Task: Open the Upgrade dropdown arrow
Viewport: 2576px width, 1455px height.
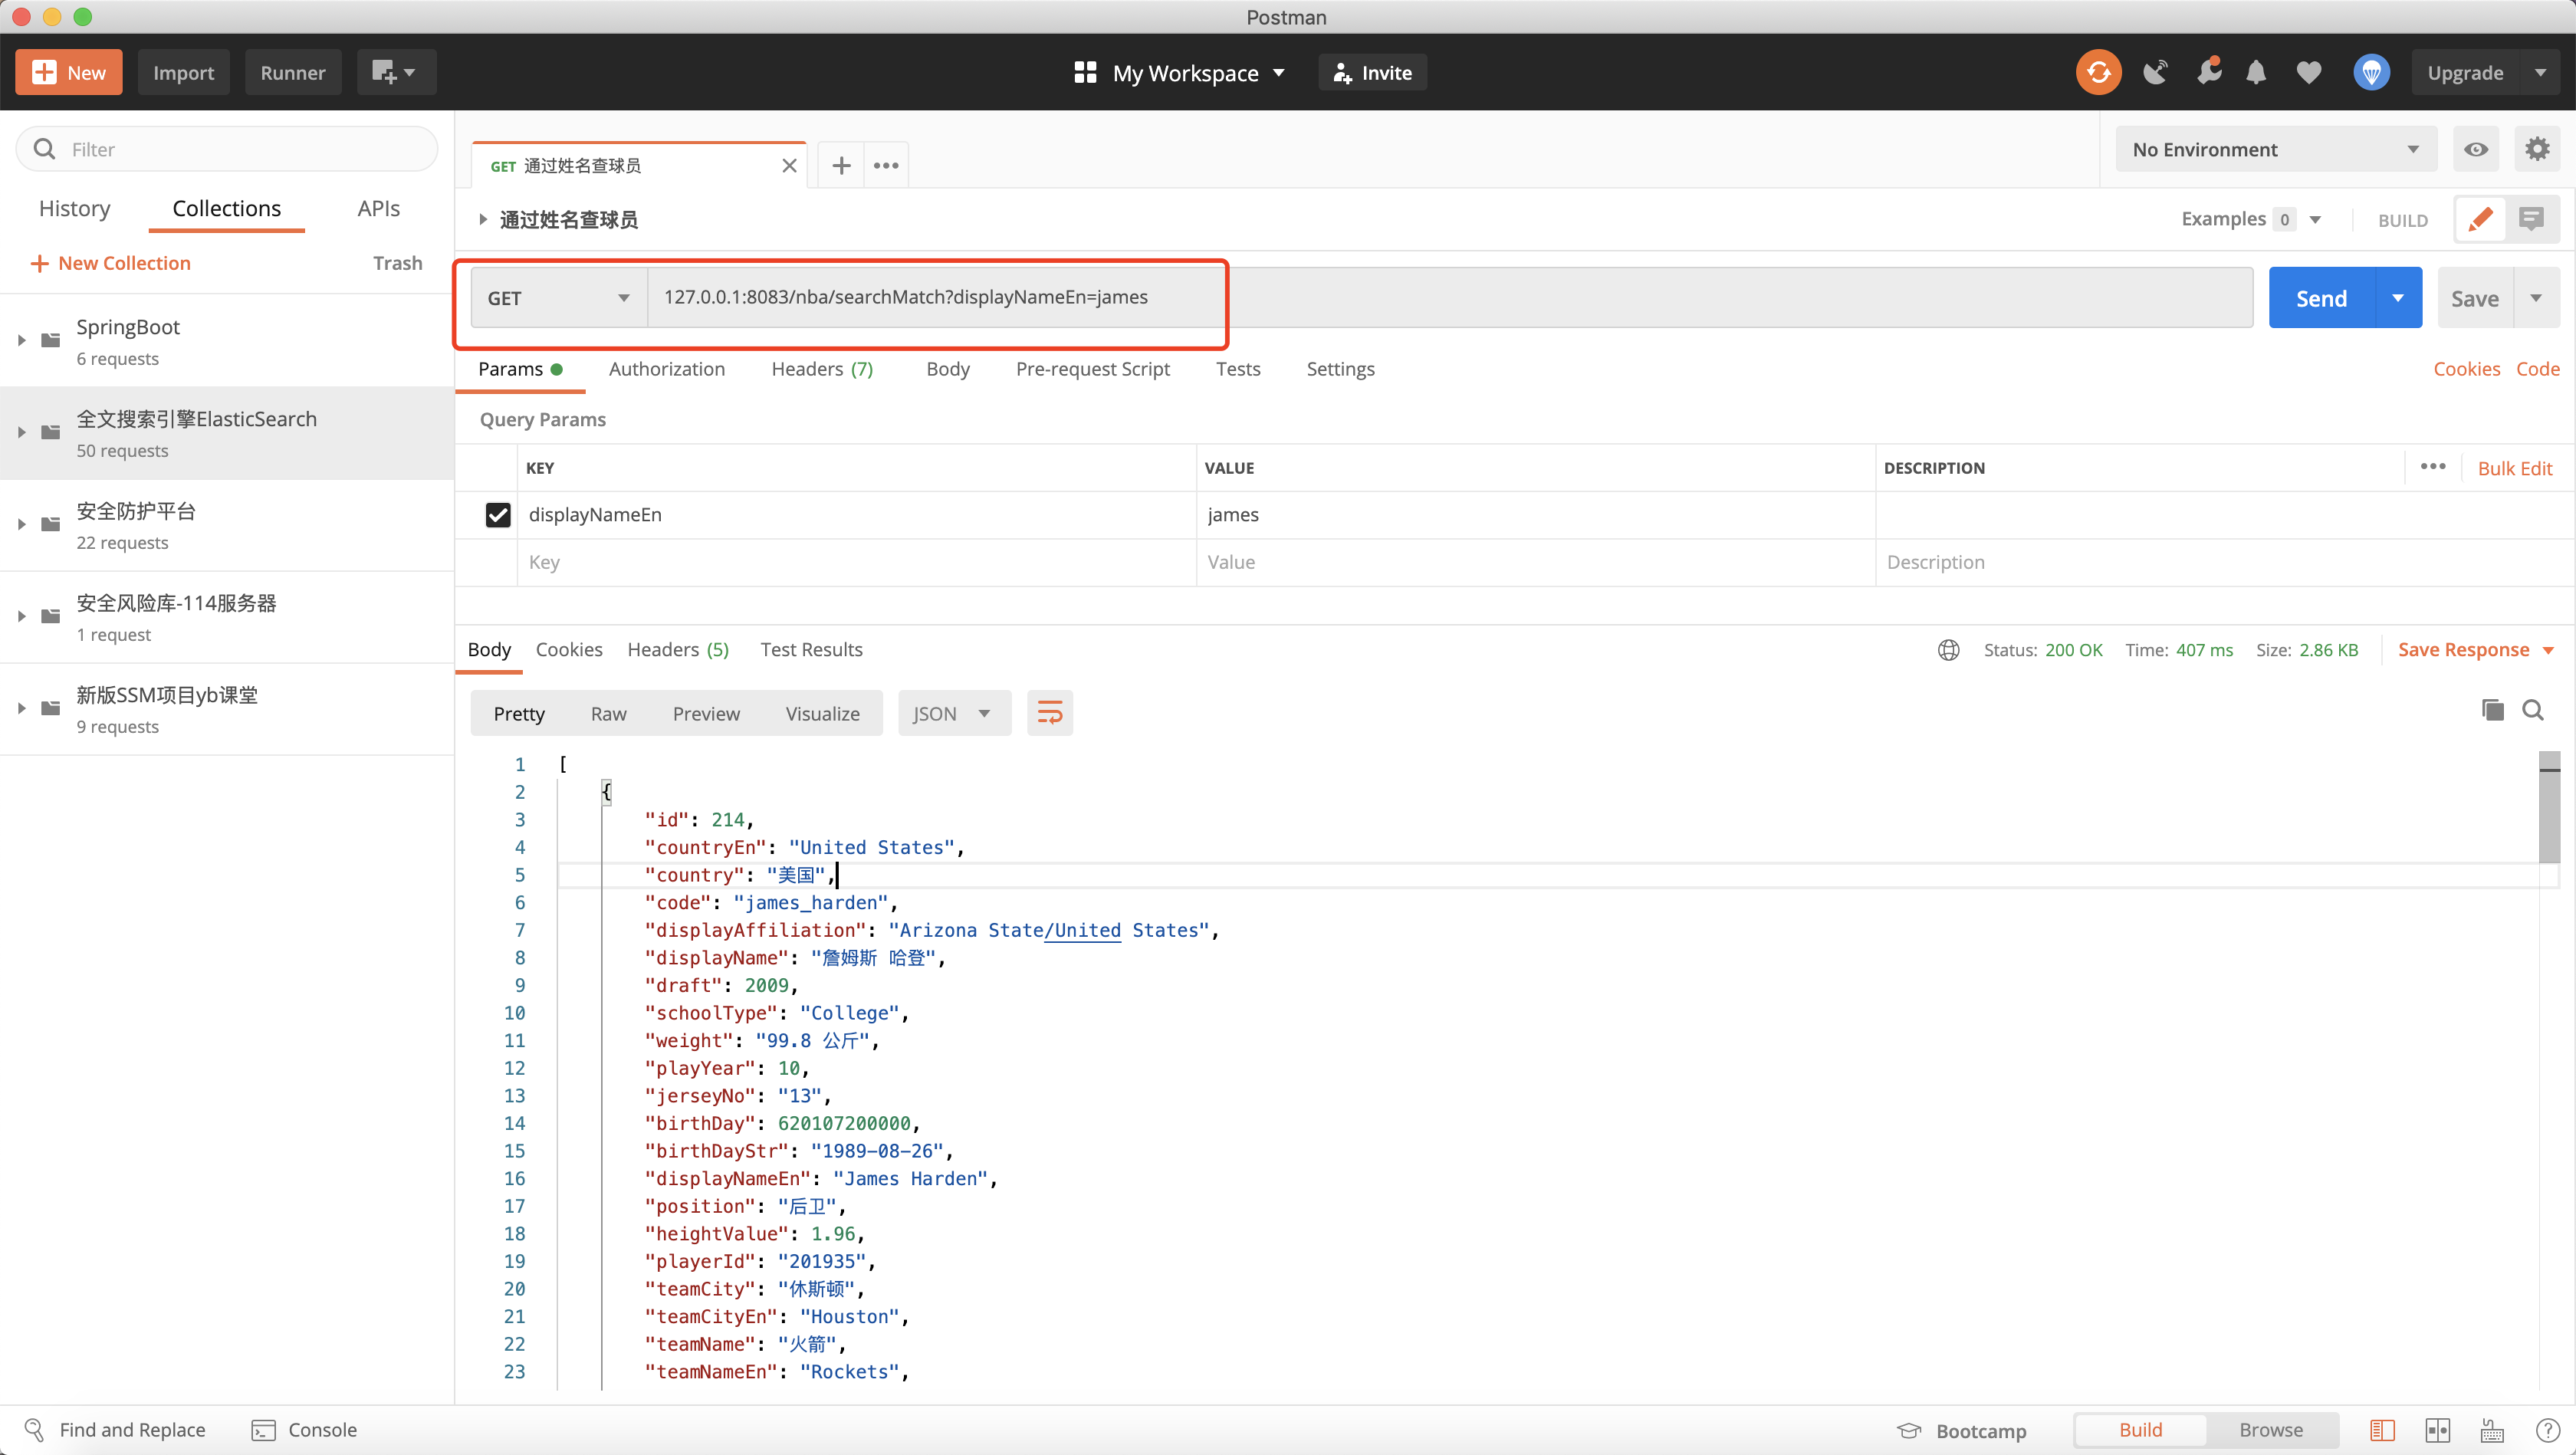Action: 2540,72
